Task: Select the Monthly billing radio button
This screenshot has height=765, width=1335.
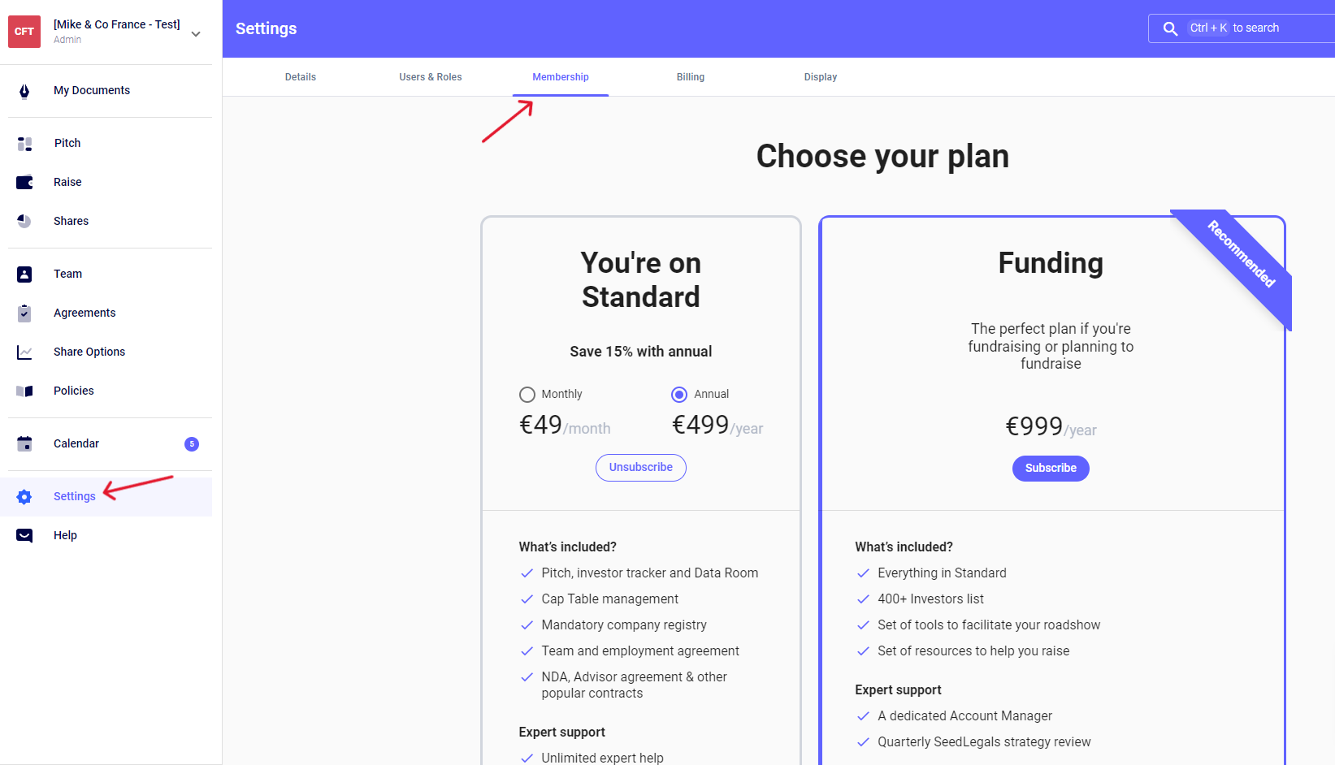Action: [x=527, y=395]
